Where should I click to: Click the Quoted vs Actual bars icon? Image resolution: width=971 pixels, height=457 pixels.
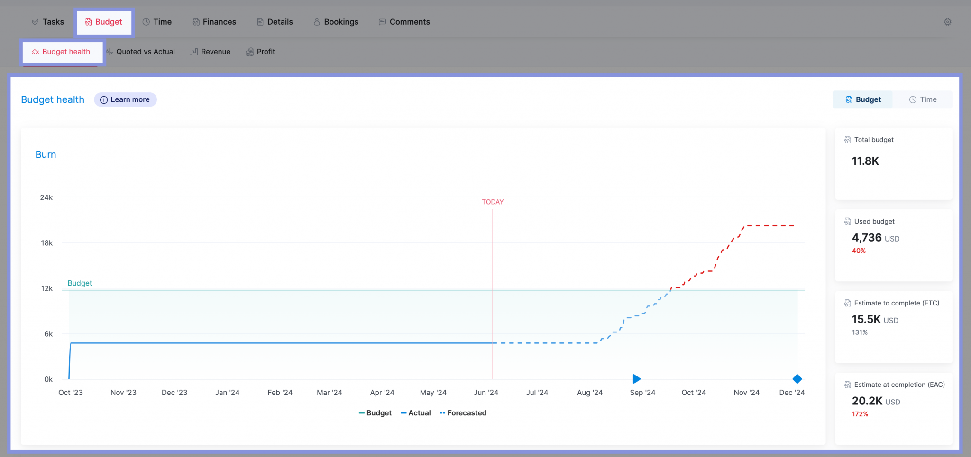coord(109,52)
